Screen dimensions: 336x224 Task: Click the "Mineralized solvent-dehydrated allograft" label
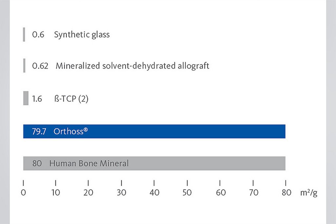pos(132,66)
